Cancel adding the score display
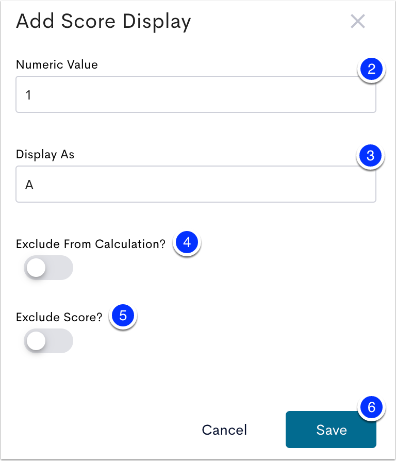Screen dimensions: 396x461 (224, 430)
